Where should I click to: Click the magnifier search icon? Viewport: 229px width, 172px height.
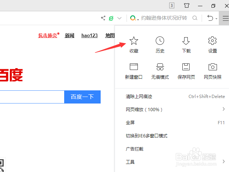(x=195, y=18)
